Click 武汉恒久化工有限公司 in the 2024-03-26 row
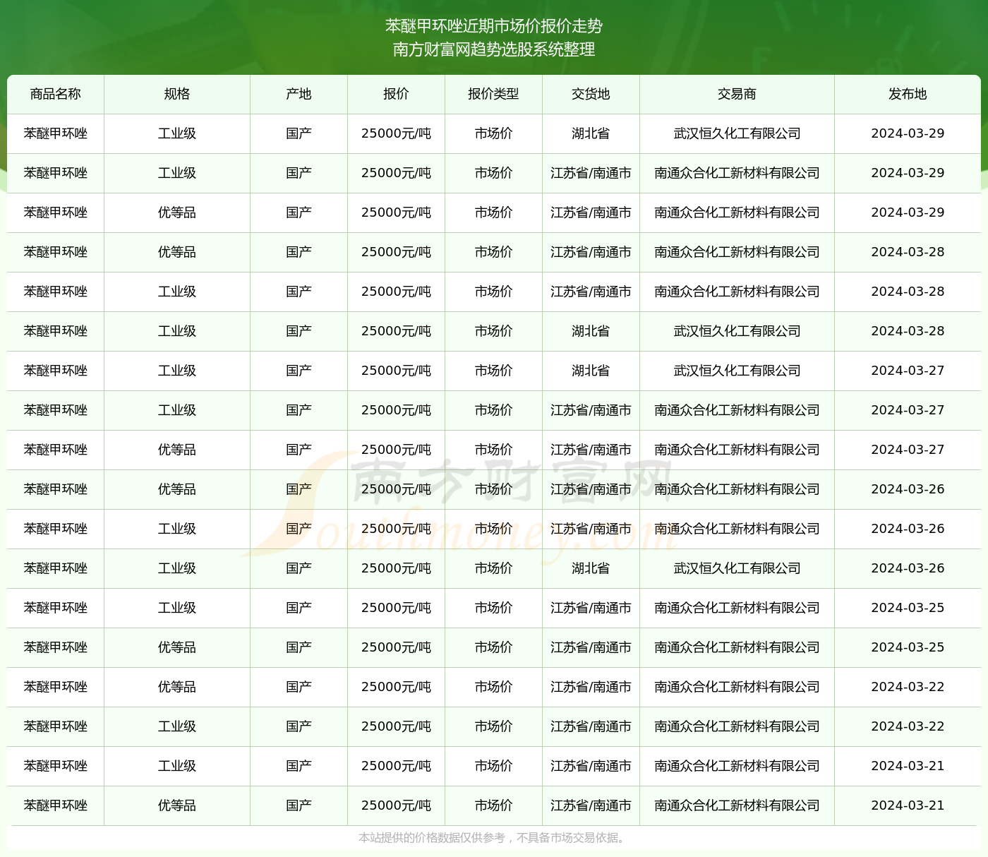 click(737, 568)
